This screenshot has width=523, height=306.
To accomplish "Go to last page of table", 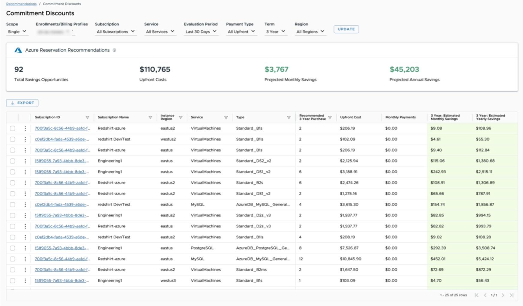I will tap(512, 295).
